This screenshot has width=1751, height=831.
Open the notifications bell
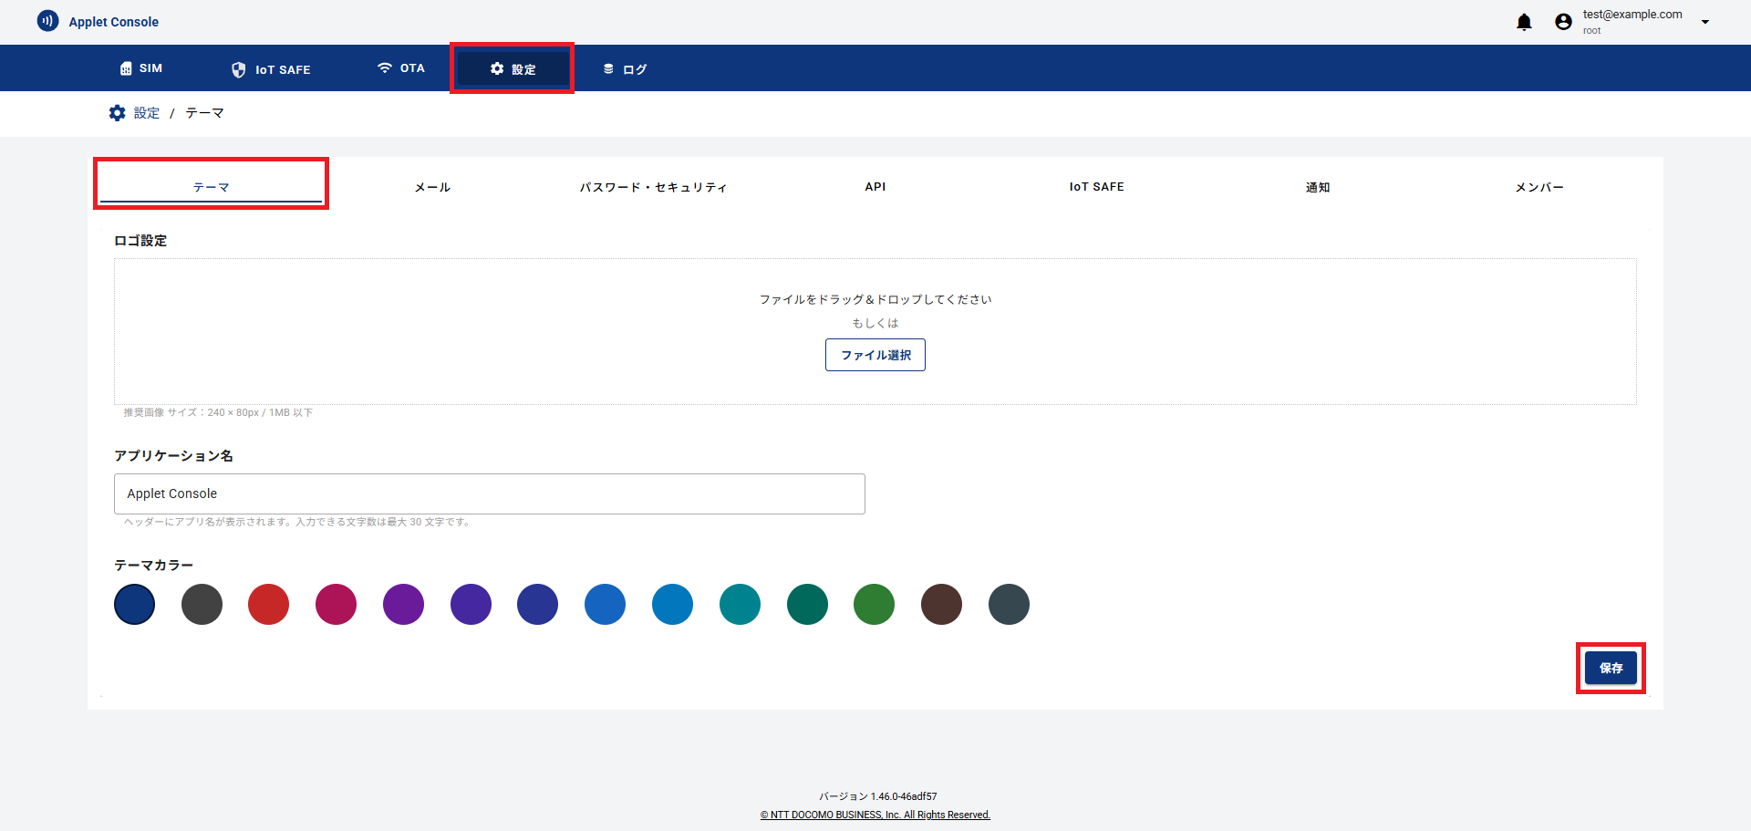1524,22
